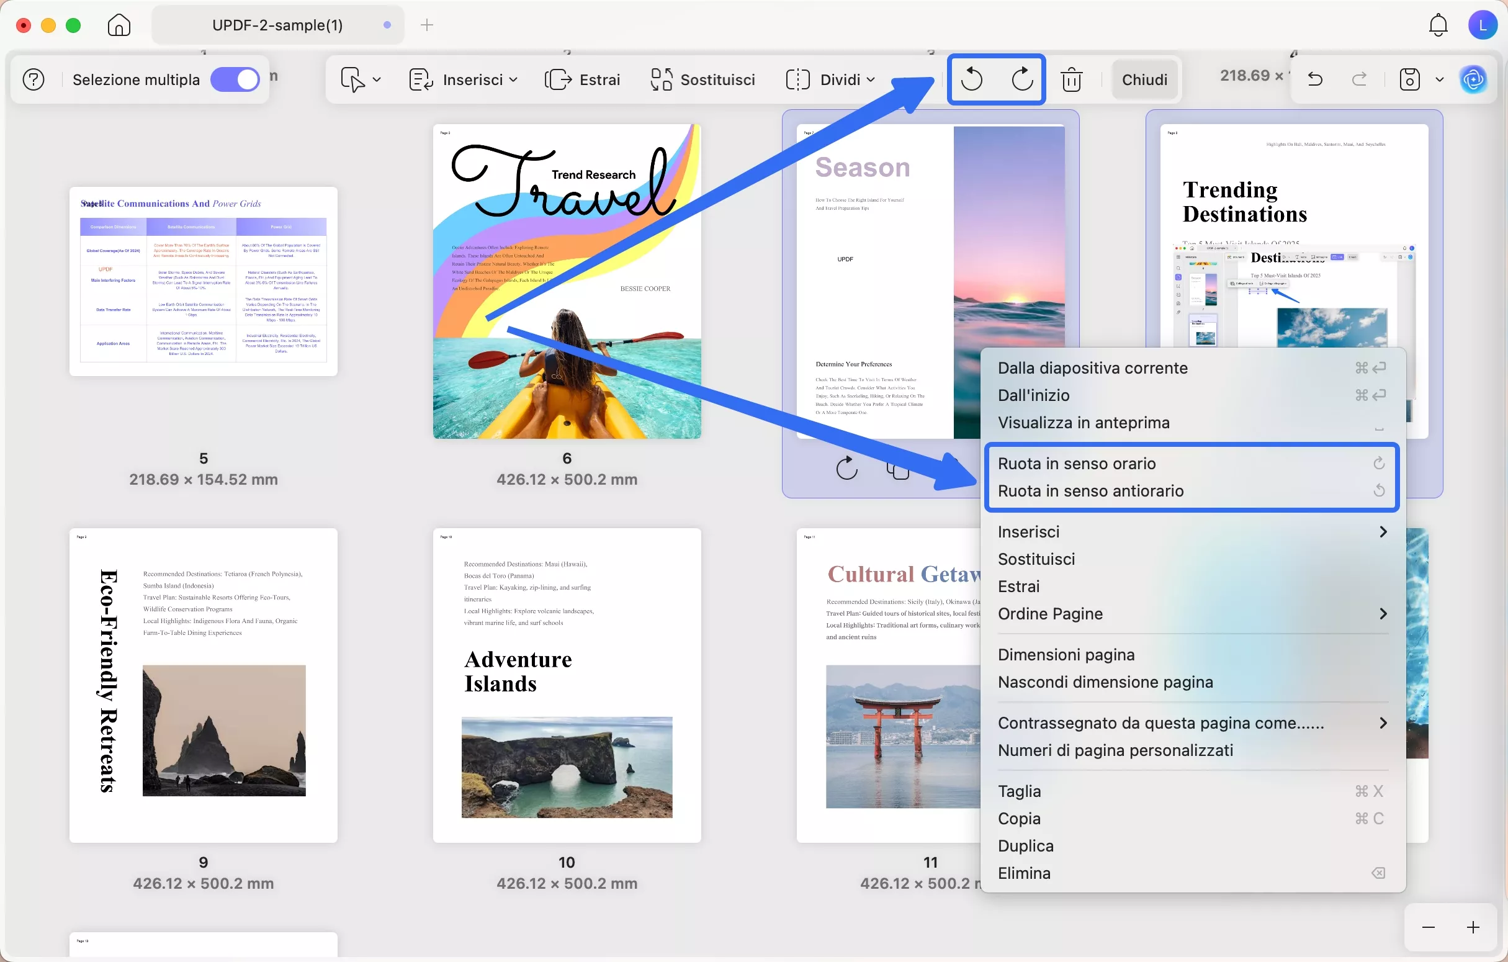Select the rotate clockwise toolbar icon

pos(1022,79)
